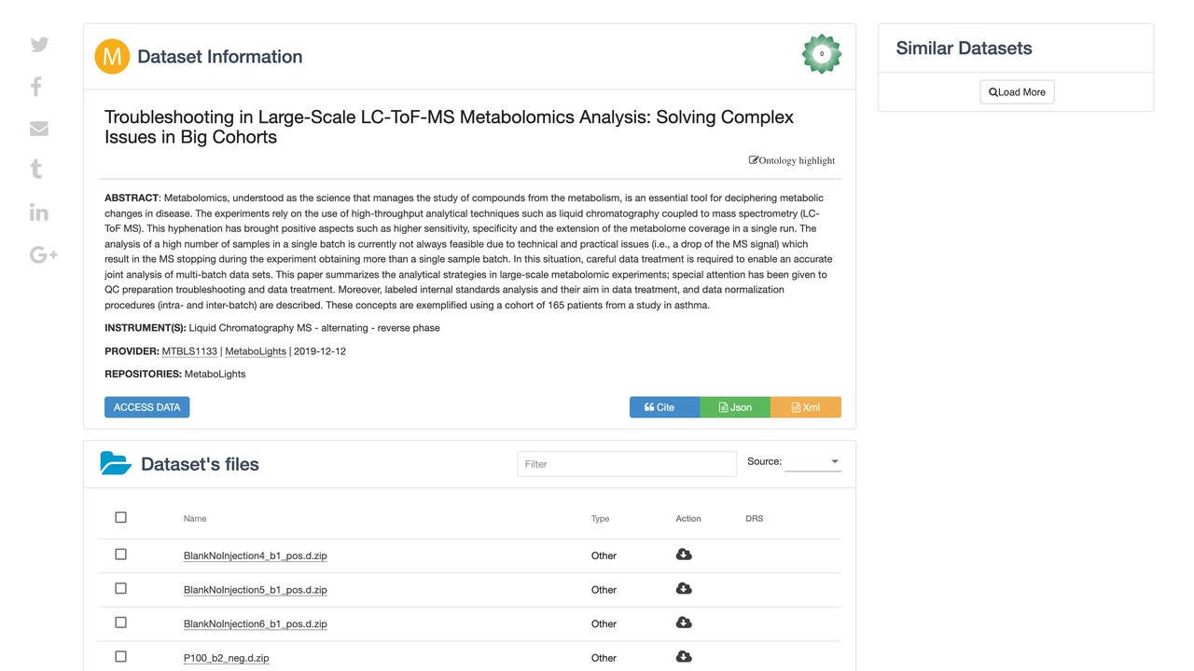Viewport: 1194px width, 671px height.
Task: Click the ACCESS DATA button
Action: [x=146, y=407]
